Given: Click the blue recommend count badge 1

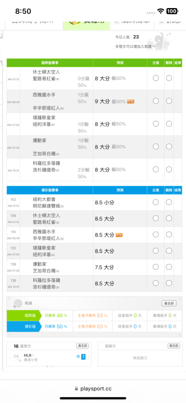Looking at the screenshot, I should pyautogui.click(x=83, y=357).
